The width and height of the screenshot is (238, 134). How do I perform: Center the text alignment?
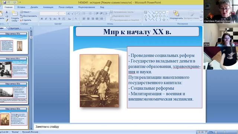pos(88,19)
